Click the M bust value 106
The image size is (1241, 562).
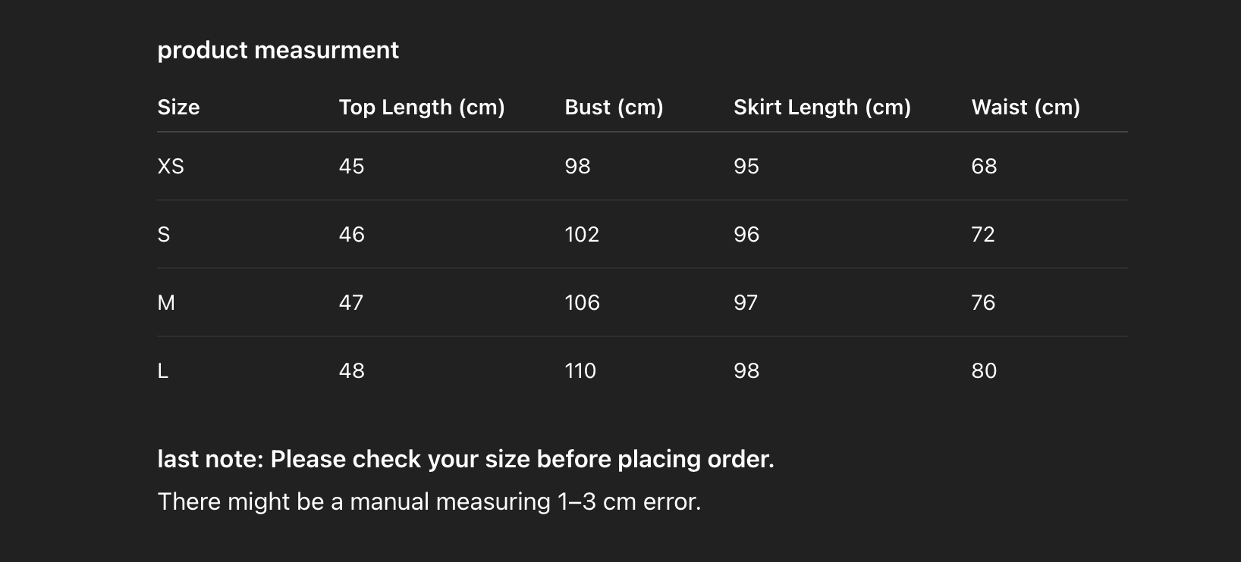582,303
